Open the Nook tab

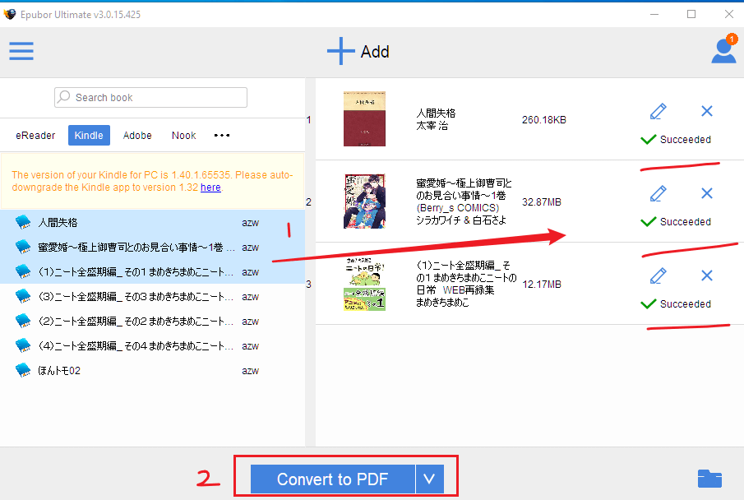183,136
